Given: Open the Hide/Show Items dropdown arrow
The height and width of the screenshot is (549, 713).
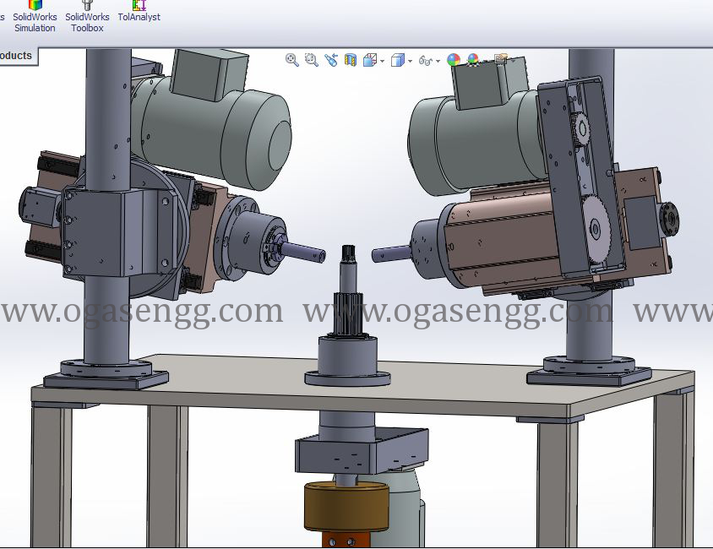Looking at the screenshot, I should pos(438,61).
